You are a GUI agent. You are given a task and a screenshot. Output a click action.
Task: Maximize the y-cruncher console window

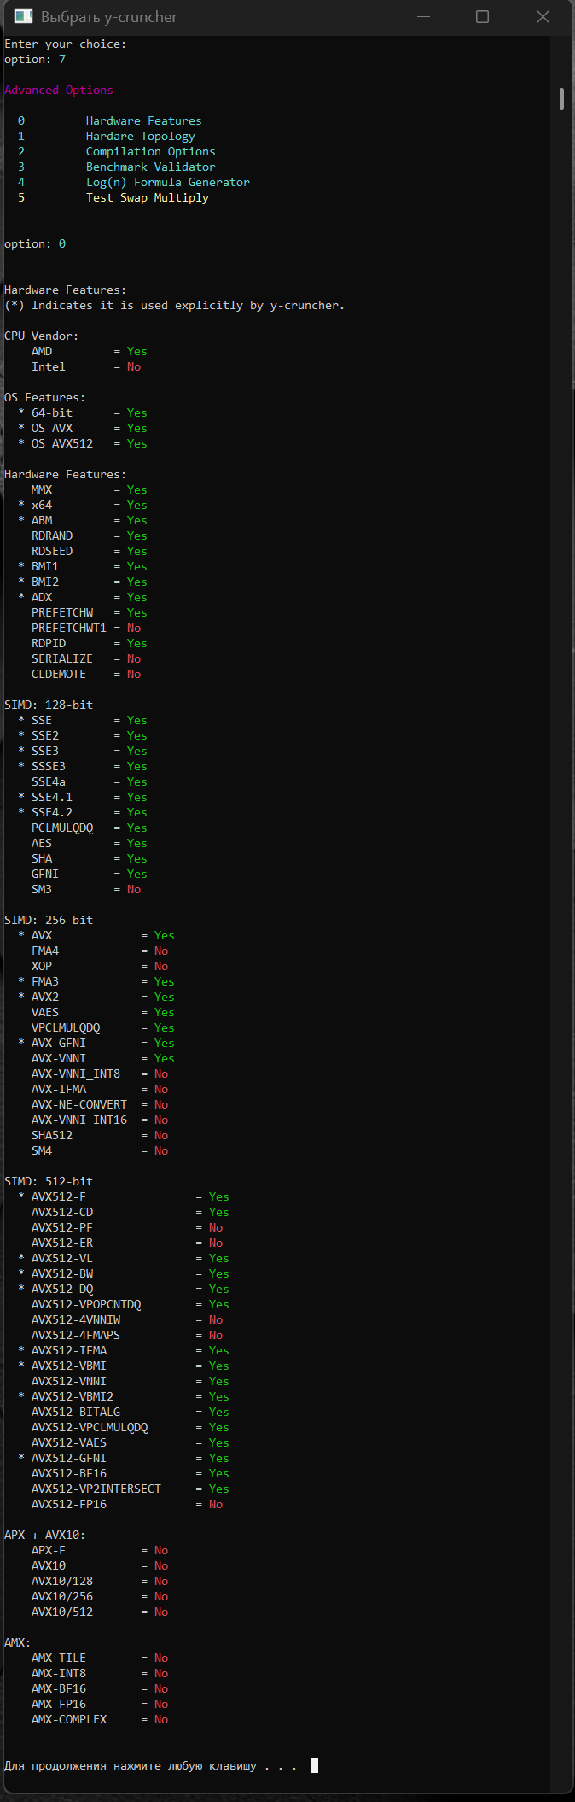[x=482, y=17]
